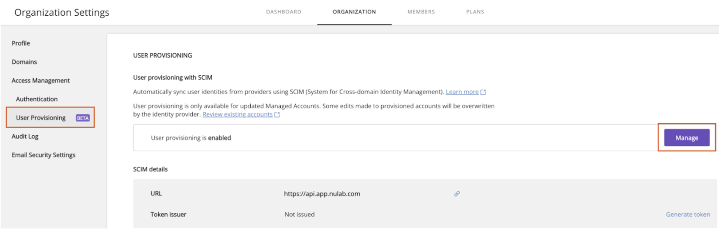Open Domains settings in sidebar

(24, 62)
